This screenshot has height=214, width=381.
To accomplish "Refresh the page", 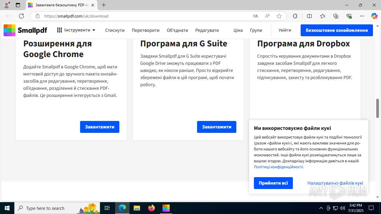I will (21, 16).
